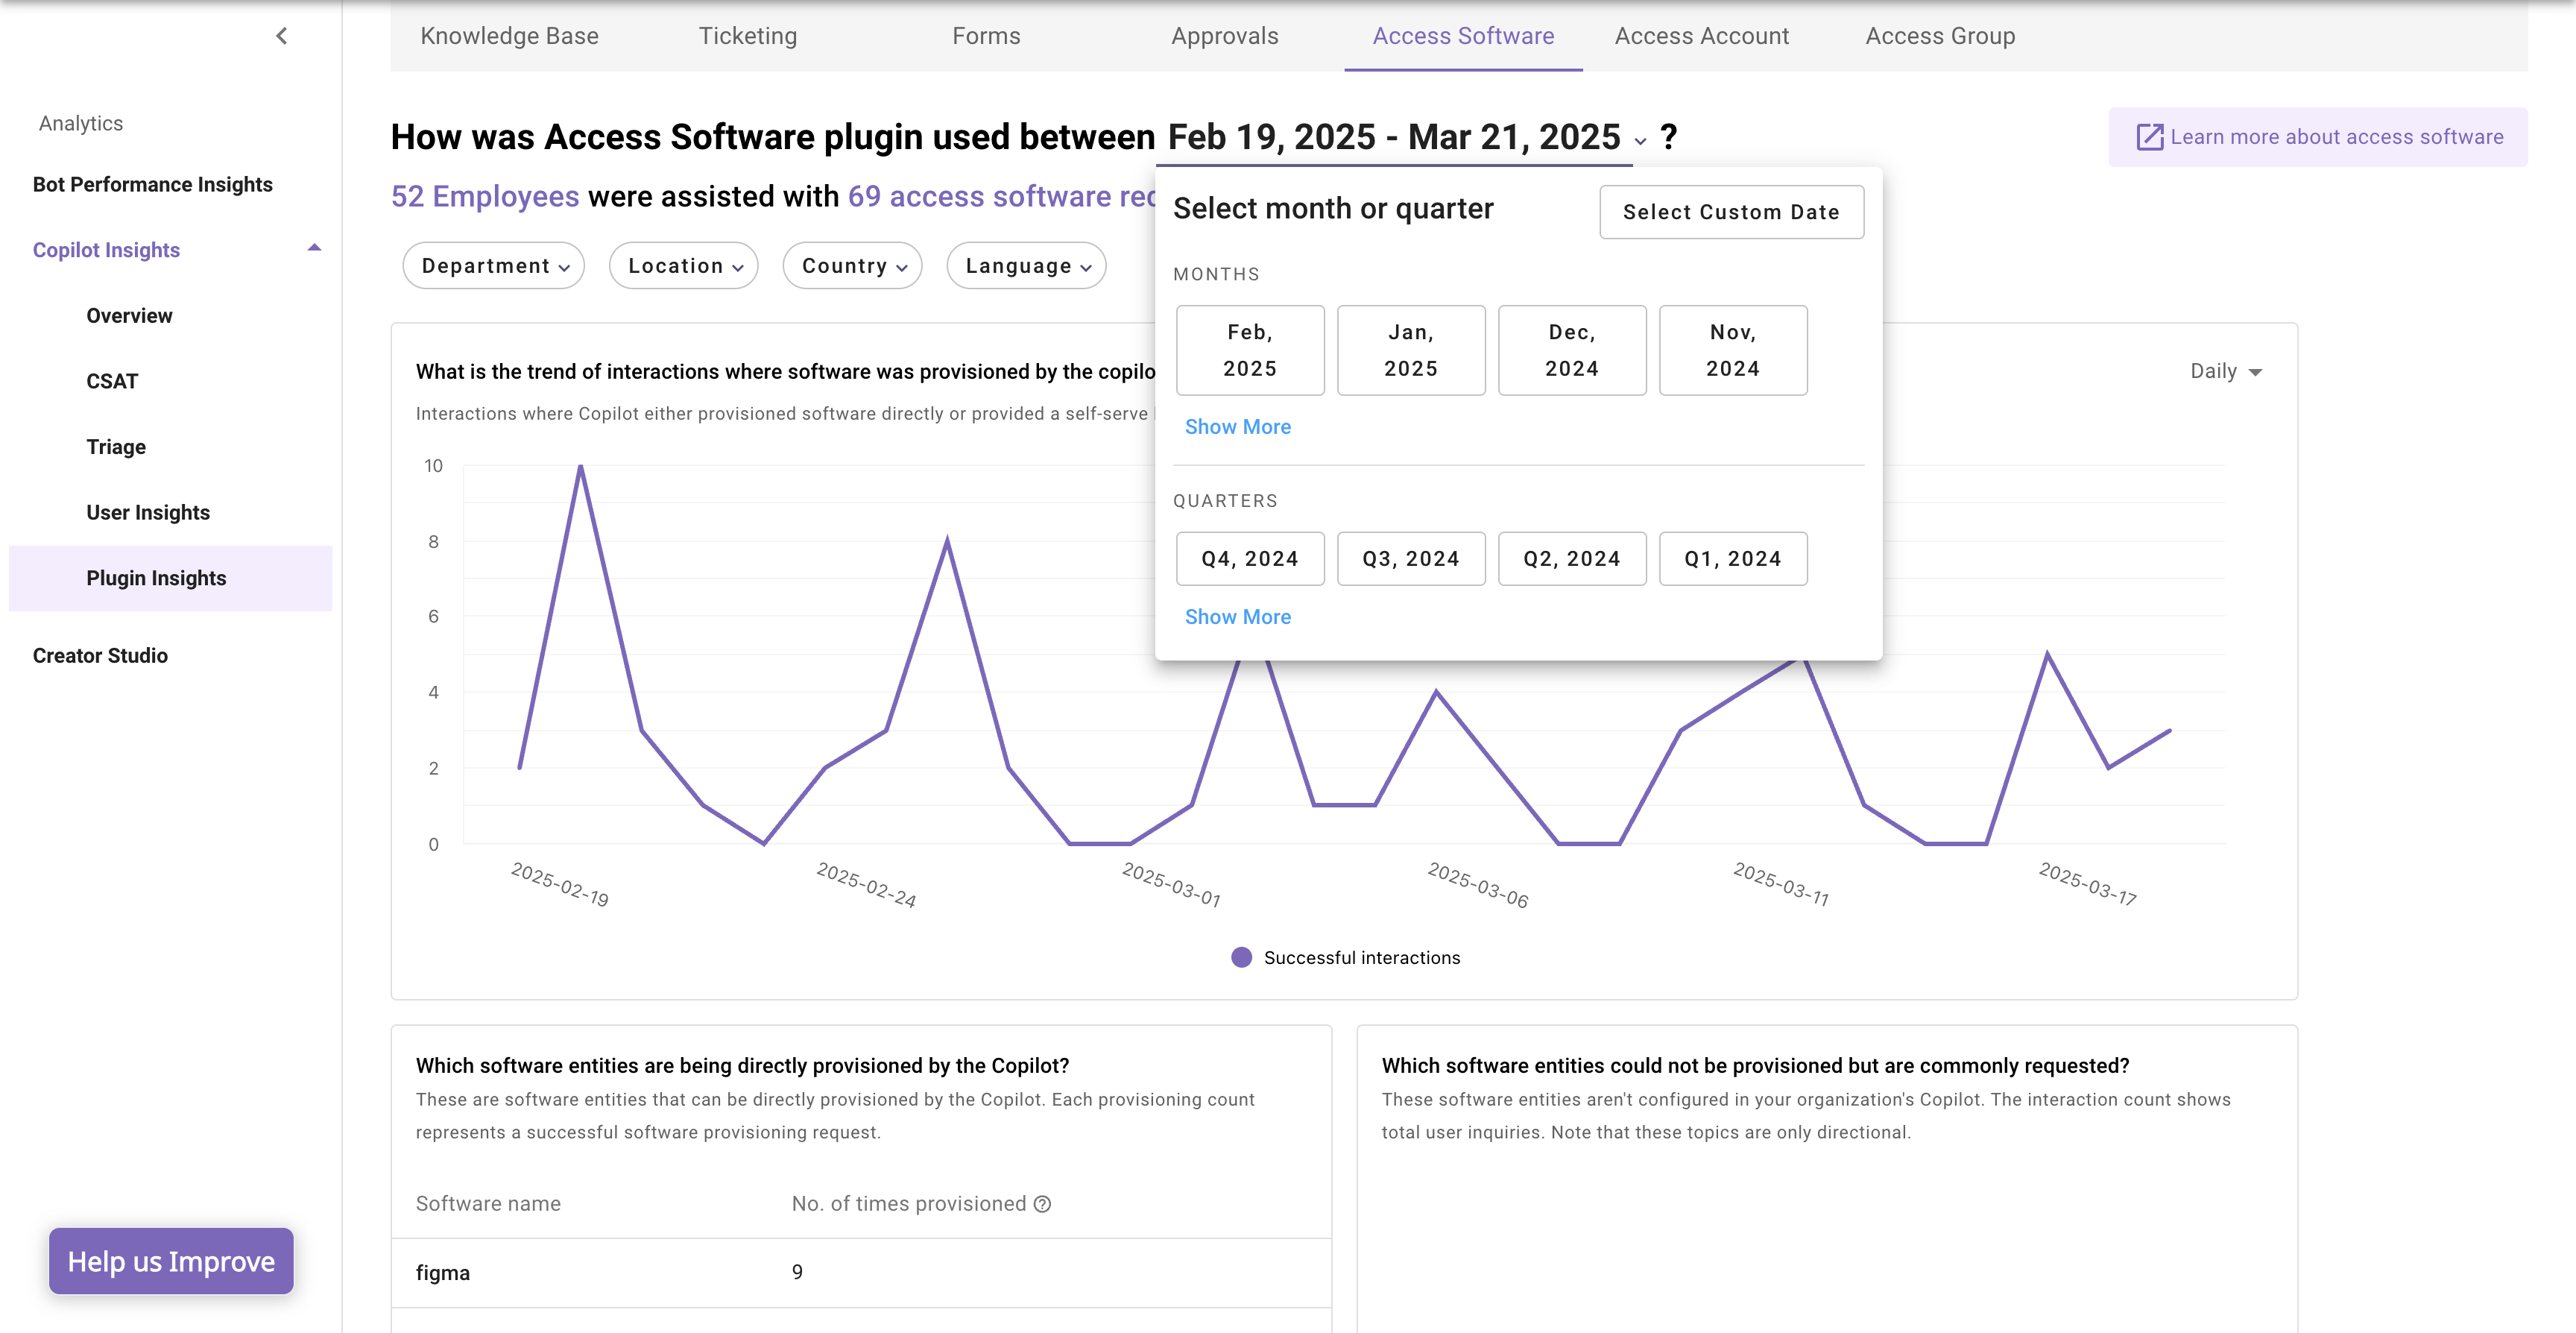Image resolution: width=2576 pixels, height=1333 pixels.
Task: Click the Successful interactions legend dot
Action: pos(1241,957)
